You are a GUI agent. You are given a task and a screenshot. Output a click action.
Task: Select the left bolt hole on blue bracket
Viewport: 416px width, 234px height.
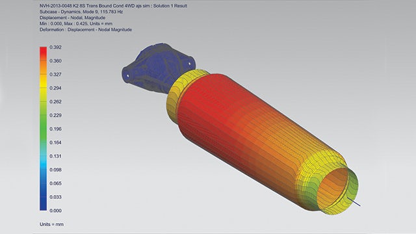coord(127,76)
